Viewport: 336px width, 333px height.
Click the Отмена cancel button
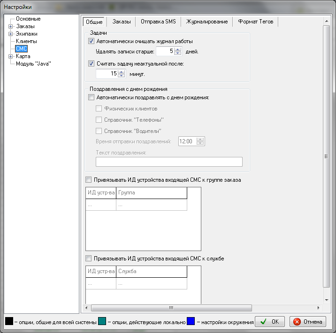point(308,322)
